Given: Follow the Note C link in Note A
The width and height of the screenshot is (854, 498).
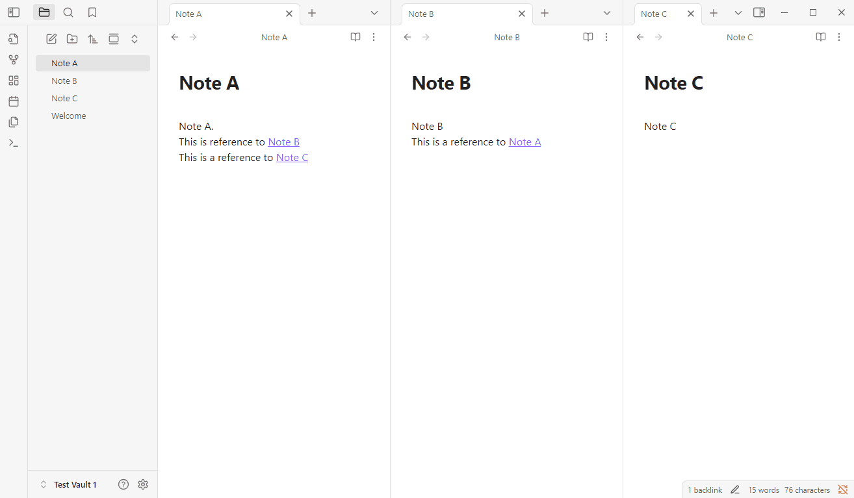Looking at the screenshot, I should click(292, 158).
